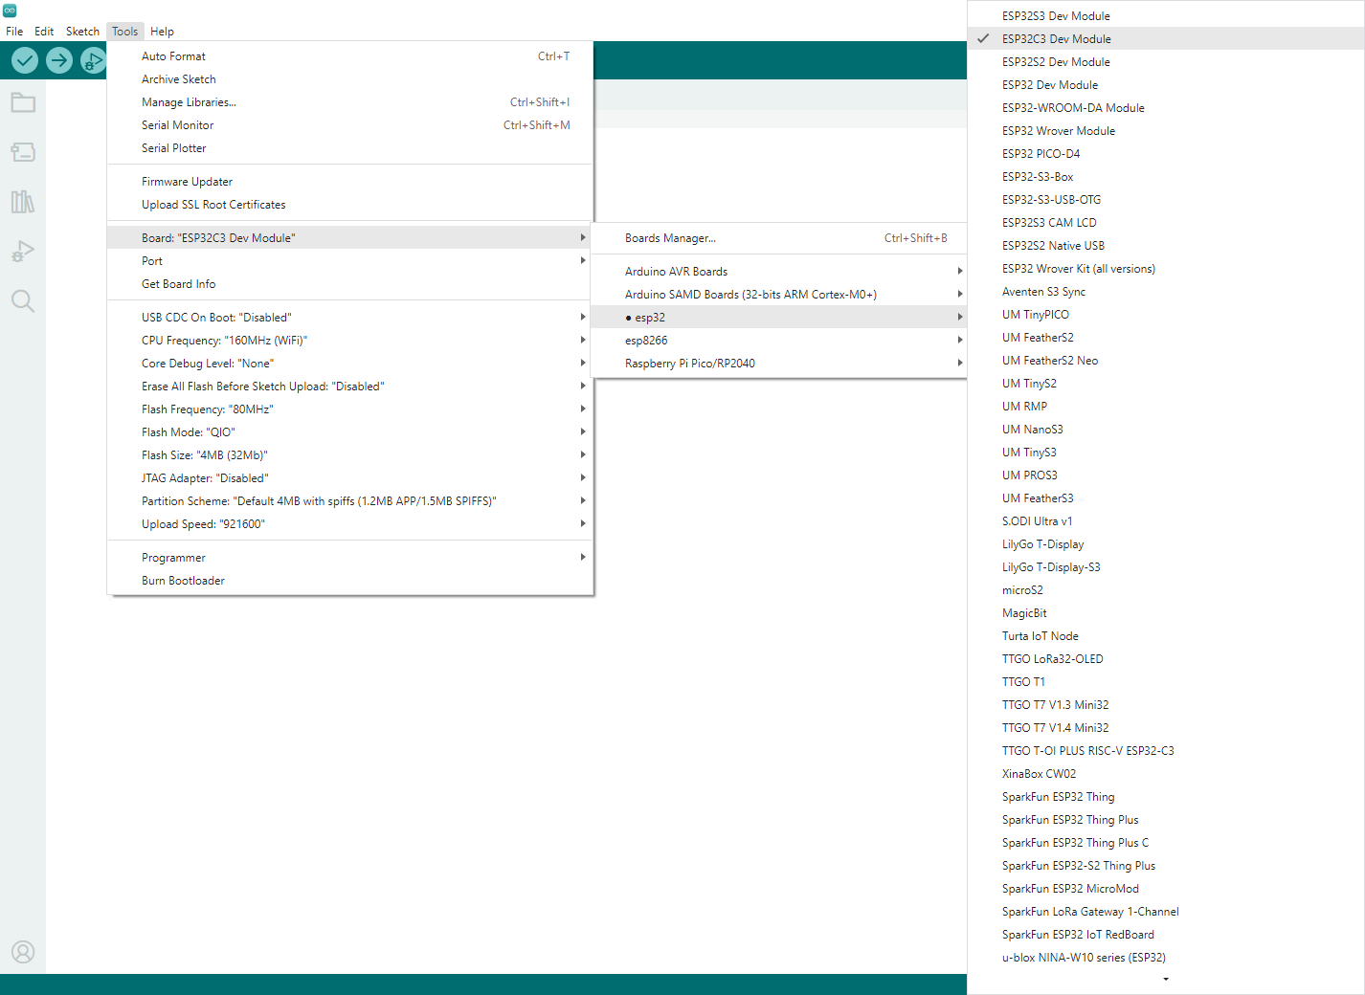Select u-blox NINA-W10 series board
This screenshot has height=995, width=1365.
click(x=1166, y=958)
